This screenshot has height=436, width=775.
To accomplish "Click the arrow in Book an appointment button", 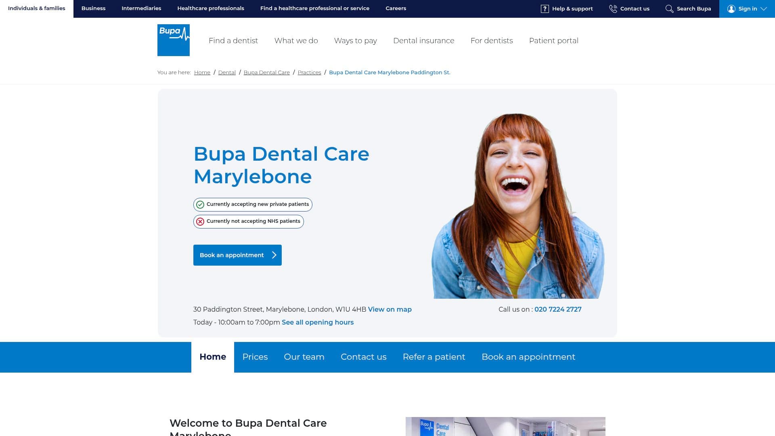I will pos(274,255).
